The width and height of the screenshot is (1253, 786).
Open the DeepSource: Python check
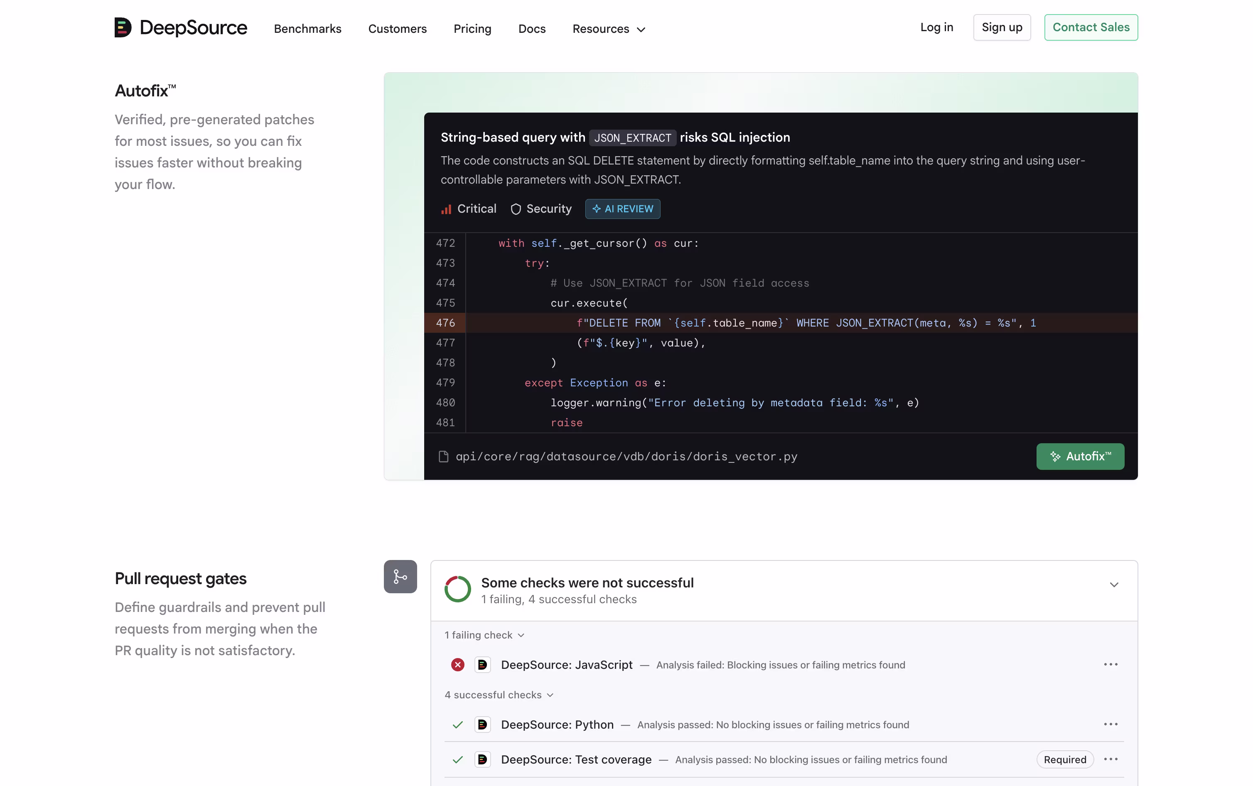pos(557,724)
